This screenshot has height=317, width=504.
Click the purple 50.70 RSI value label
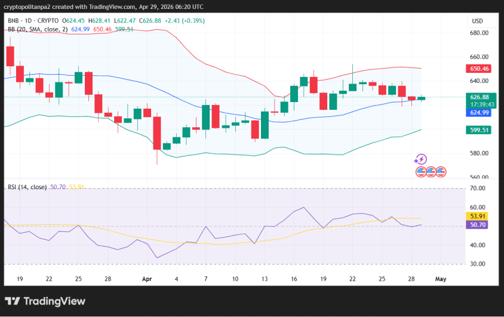pyautogui.click(x=478, y=225)
